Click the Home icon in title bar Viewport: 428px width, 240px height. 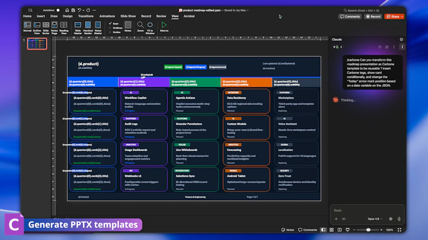[67, 10]
